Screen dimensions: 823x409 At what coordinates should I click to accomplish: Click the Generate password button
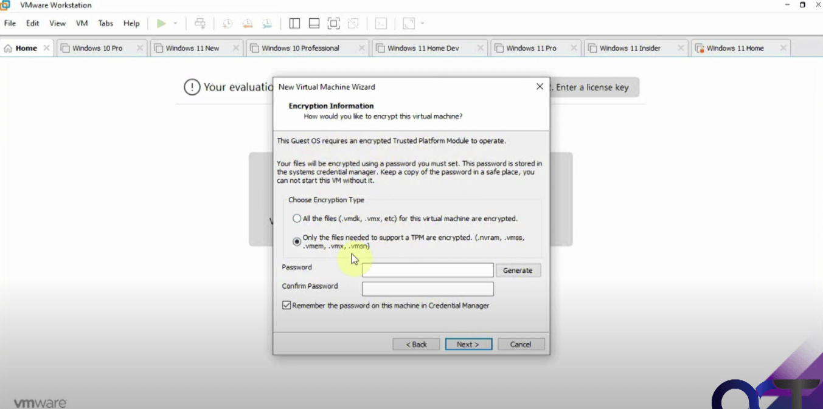[x=518, y=270]
